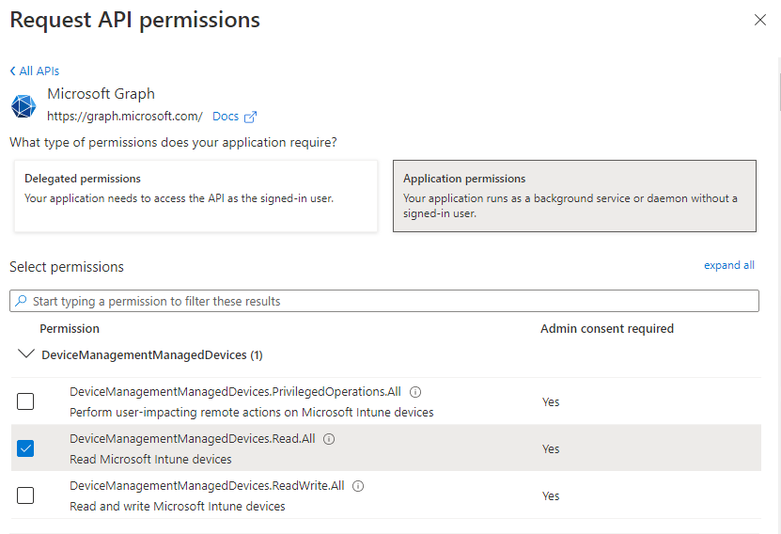Viewport: 781px width, 534px height.
Task: Open the info icon for PrivilegedOperations.All
Action: (x=414, y=392)
